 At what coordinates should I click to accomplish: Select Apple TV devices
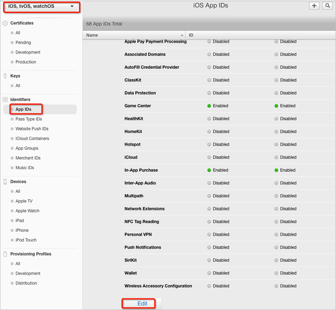pyautogui.click(x=24, y=201)
